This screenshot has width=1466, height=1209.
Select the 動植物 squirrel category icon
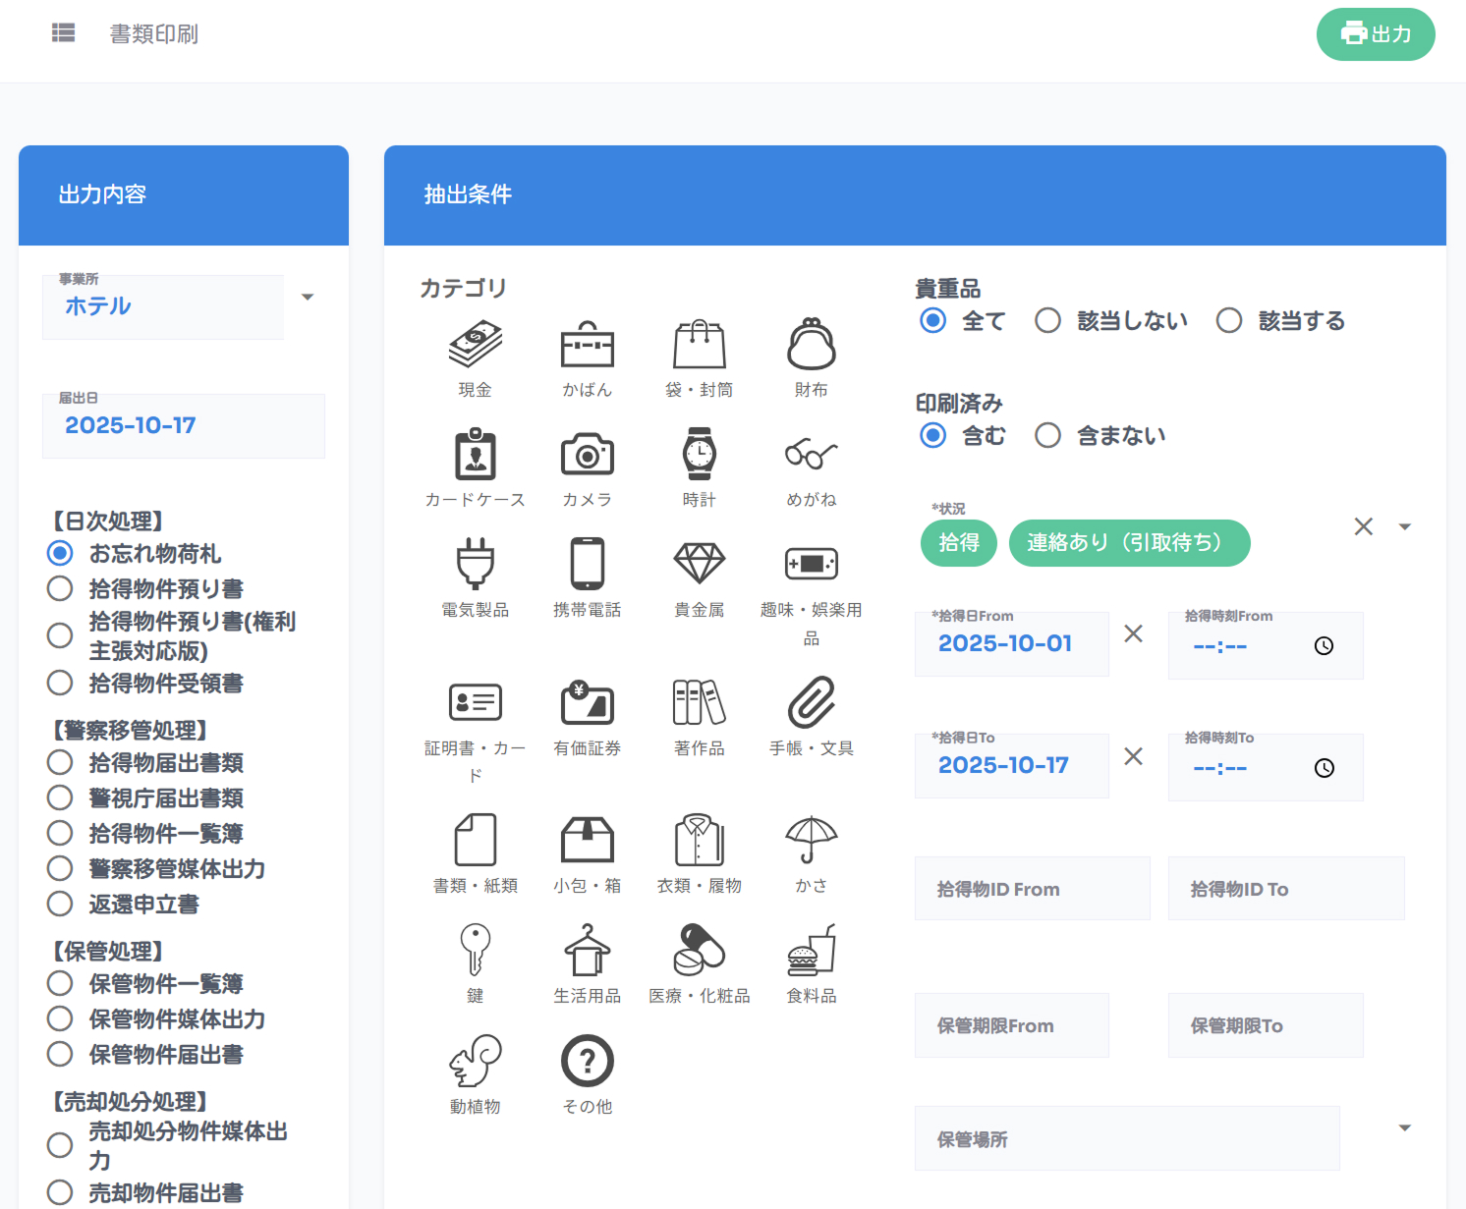click(x=475, y=1062)
